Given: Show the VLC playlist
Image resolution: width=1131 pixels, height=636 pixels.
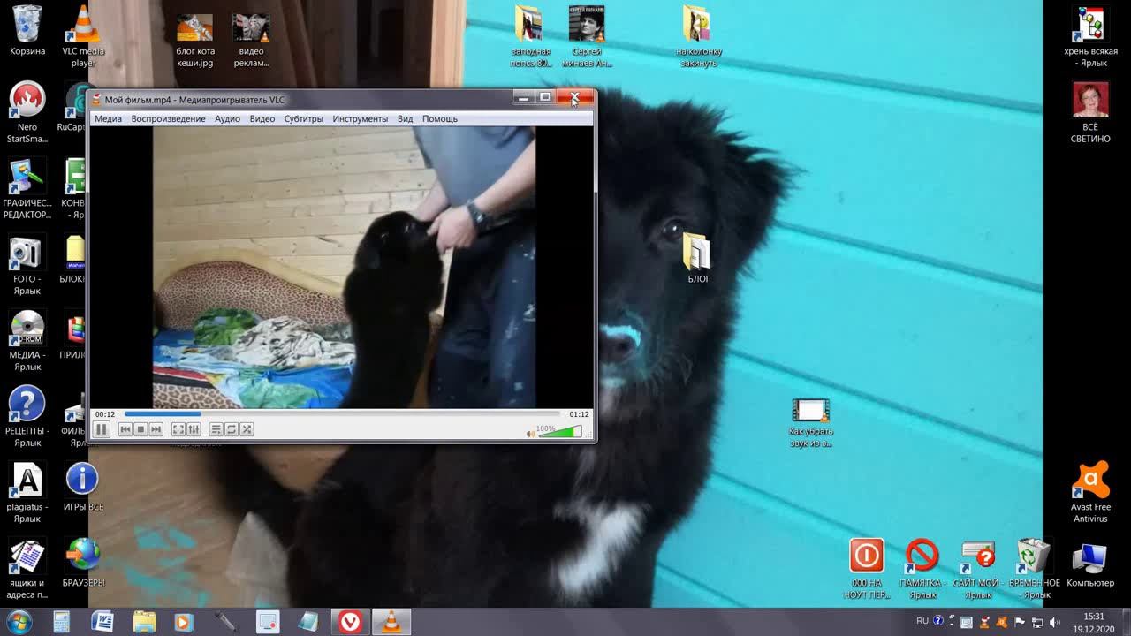Looking at the screenshot, I should click(x=216, y=429).
